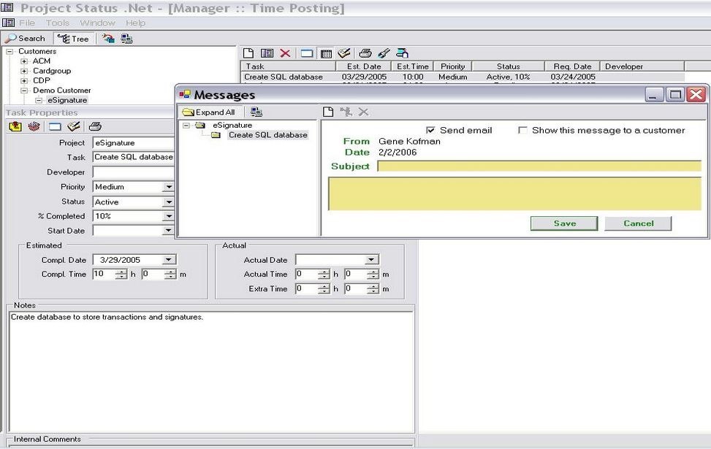Open the Tools menu
This screenshot has height=449, width=711.
pos(57,23)
